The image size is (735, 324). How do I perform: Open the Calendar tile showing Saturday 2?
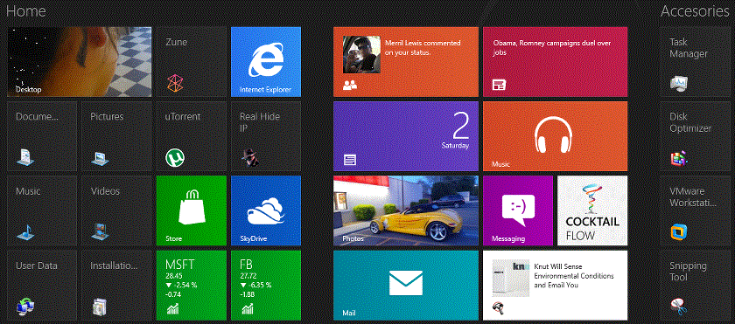406,136
